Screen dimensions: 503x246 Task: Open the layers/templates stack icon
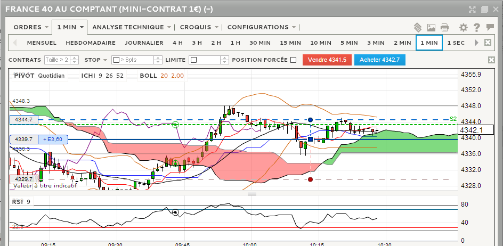click(417, 28)
